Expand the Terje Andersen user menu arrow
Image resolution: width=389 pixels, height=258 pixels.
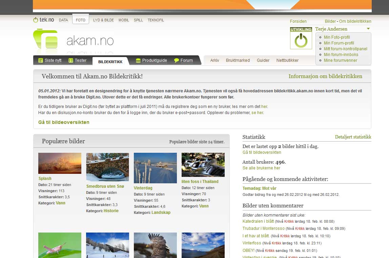click(x=368, y=29)
